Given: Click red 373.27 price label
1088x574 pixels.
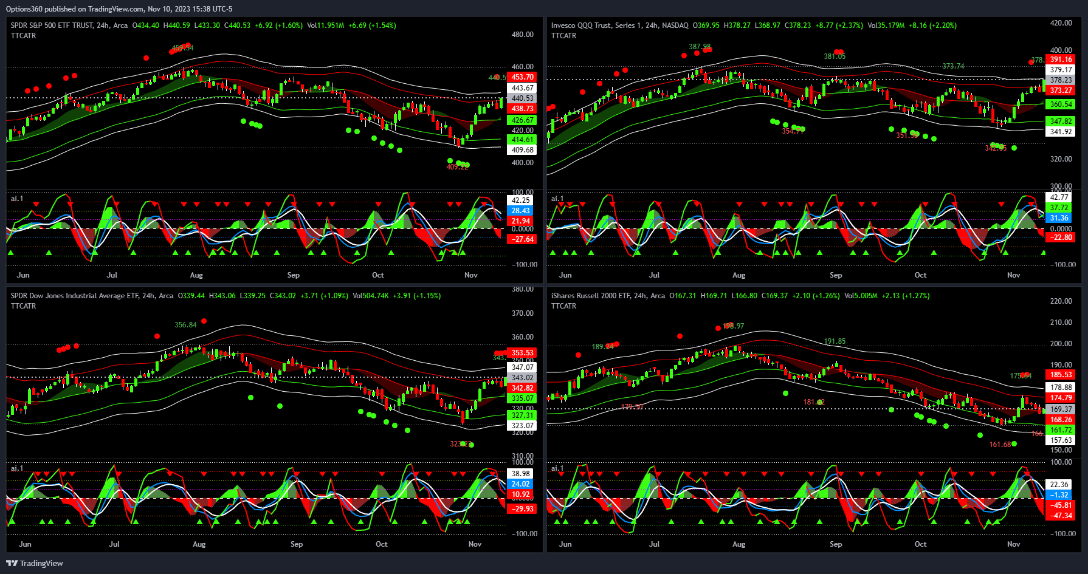Looking at the screenshot, I should coord(1061,91).
